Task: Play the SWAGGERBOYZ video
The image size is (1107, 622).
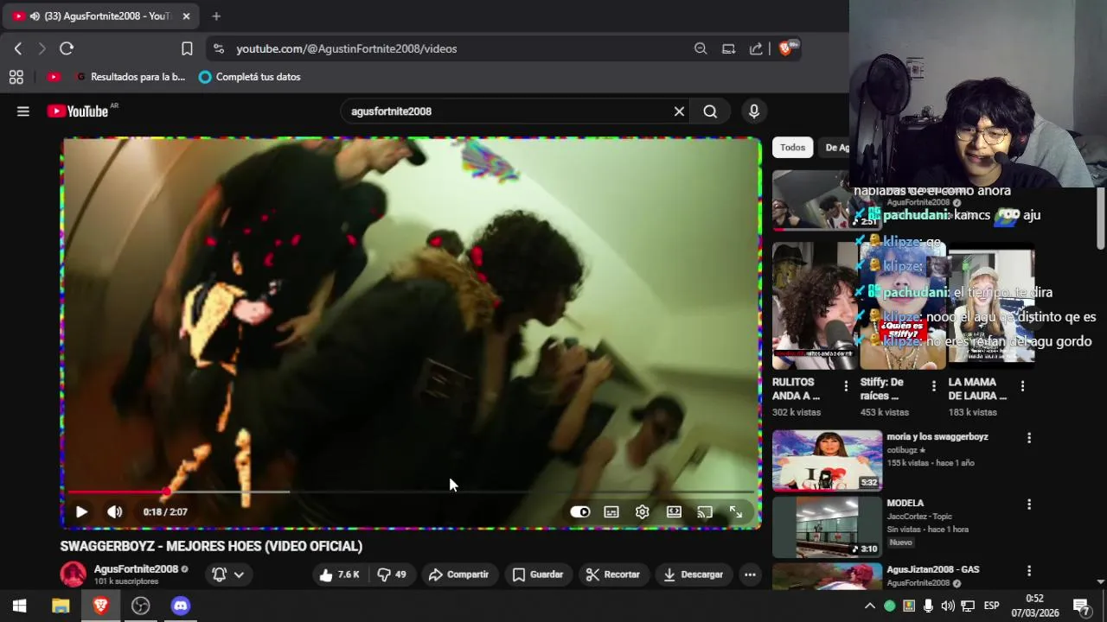Action: [81, 511]
